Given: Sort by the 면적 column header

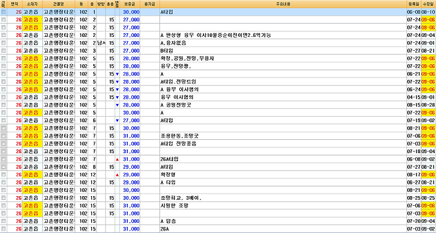Looking at the screenshot, I should point(15,4).
